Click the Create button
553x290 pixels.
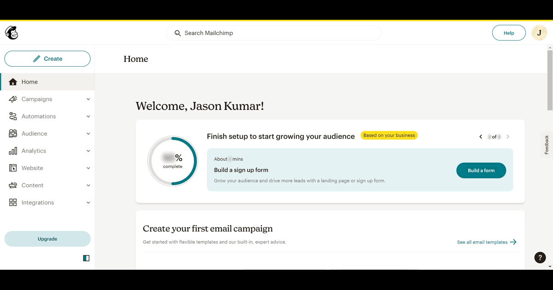tap(47, 59)
